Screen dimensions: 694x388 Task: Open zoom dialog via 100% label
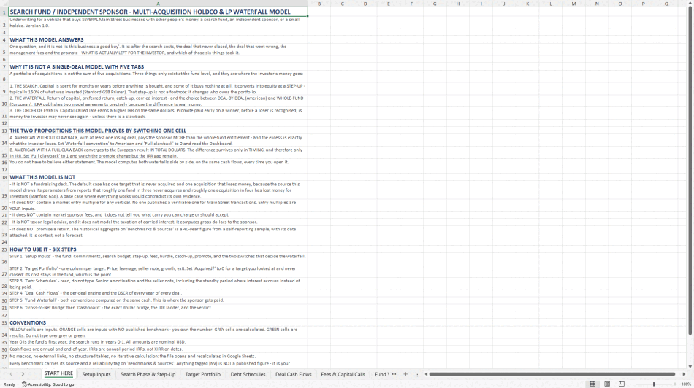pos(686,384)
